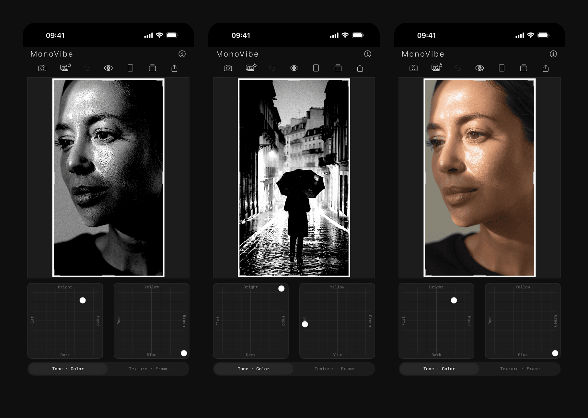The width and height of the screenshot is (588, 418).
Task: Re-enable the crossed-out eye on color portrait screen
Action: [x=480, y=68]
